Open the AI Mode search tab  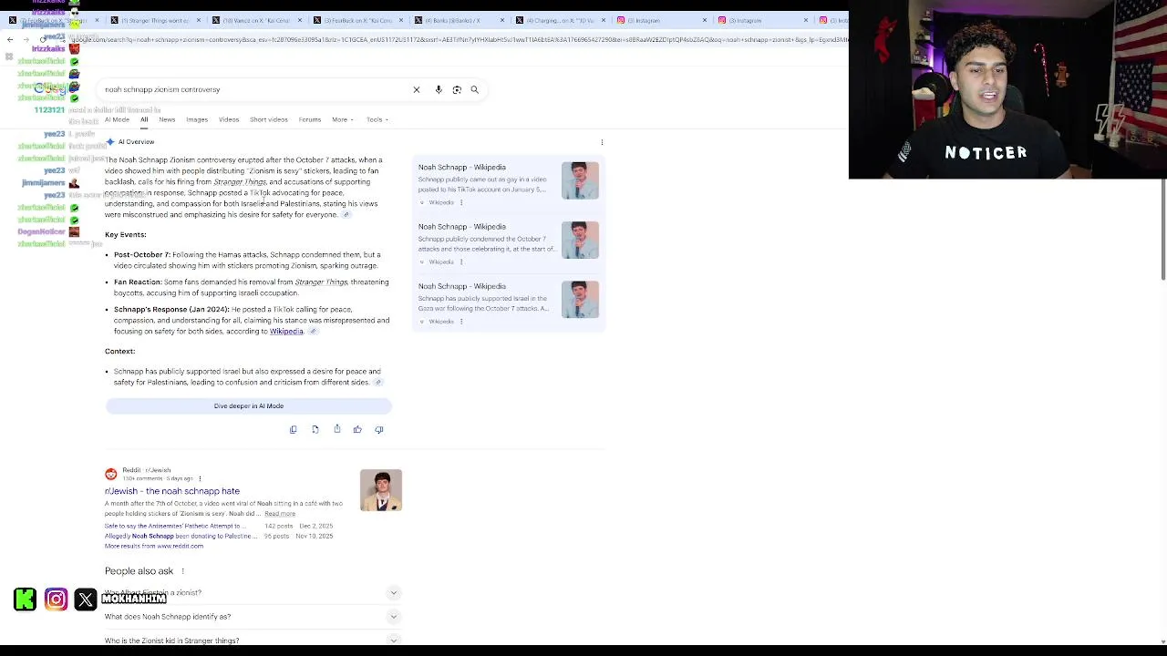tap(117, 119)
